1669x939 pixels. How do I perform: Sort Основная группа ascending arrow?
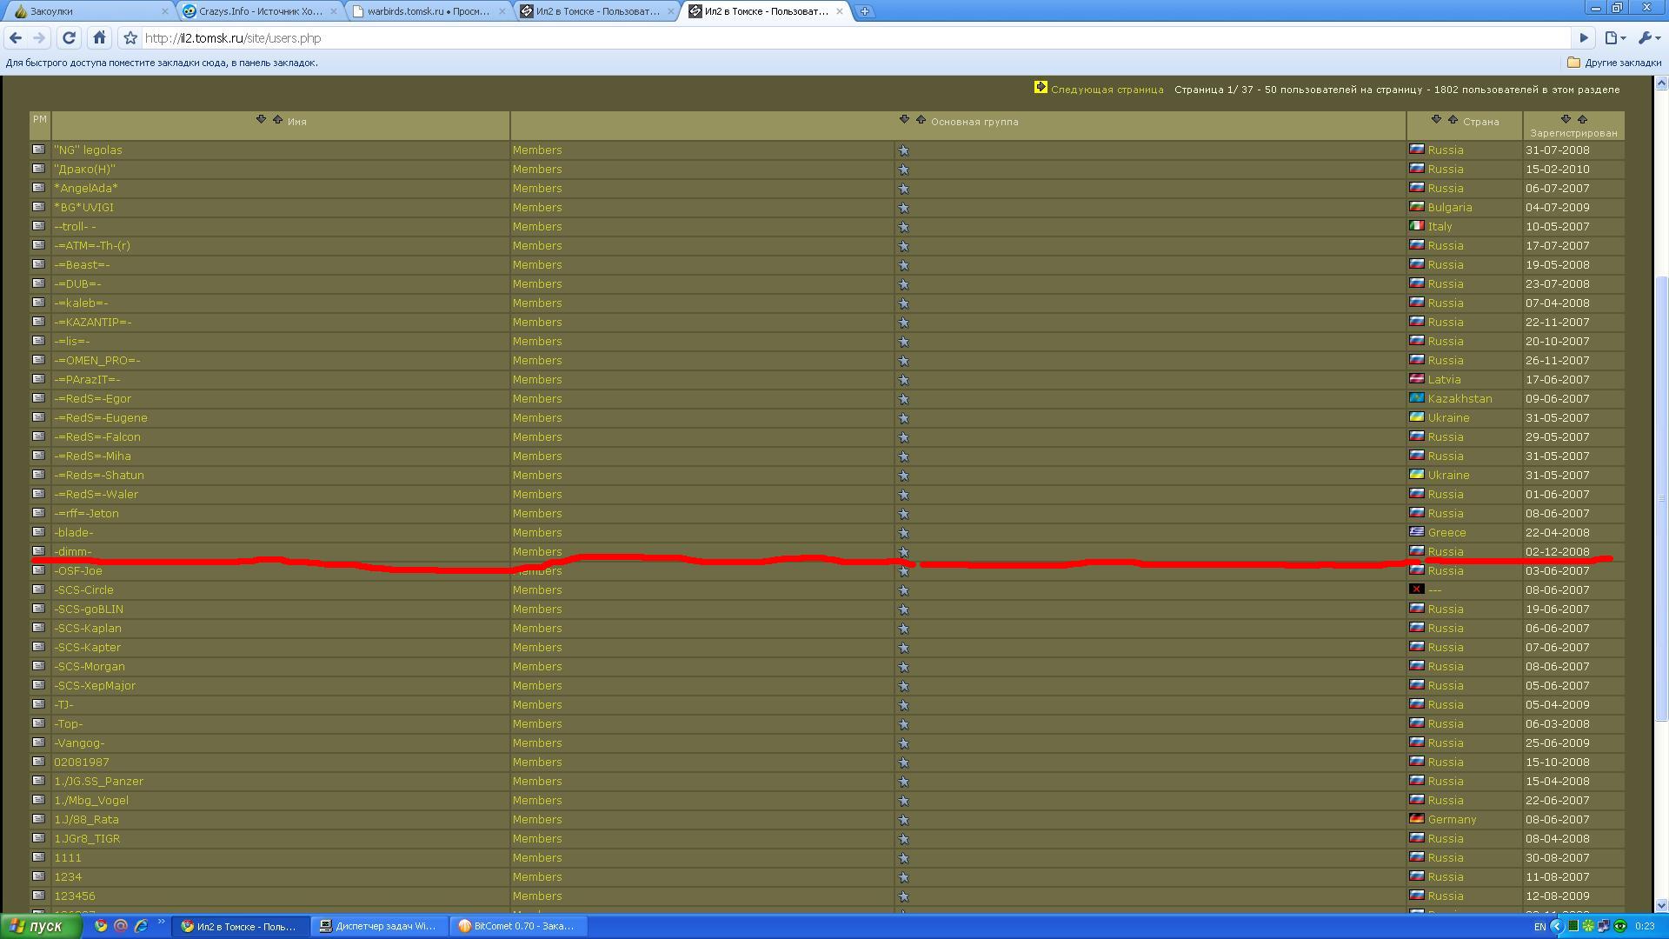pyautogui.click(x=921, y=119)
